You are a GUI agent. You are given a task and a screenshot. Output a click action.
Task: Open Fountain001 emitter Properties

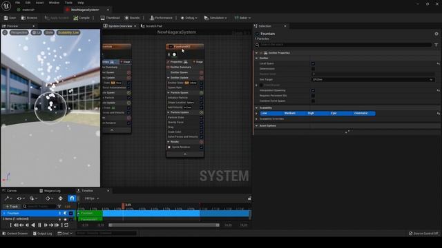coord(177,62)
